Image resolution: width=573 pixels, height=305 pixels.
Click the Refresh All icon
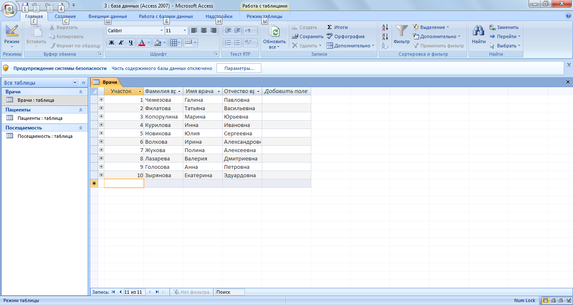pos(274,32)
